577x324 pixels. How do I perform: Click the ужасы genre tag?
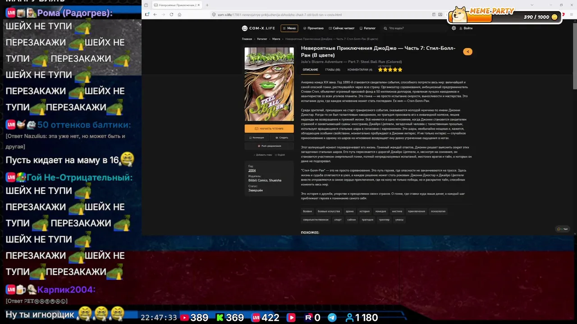point(399,220)
